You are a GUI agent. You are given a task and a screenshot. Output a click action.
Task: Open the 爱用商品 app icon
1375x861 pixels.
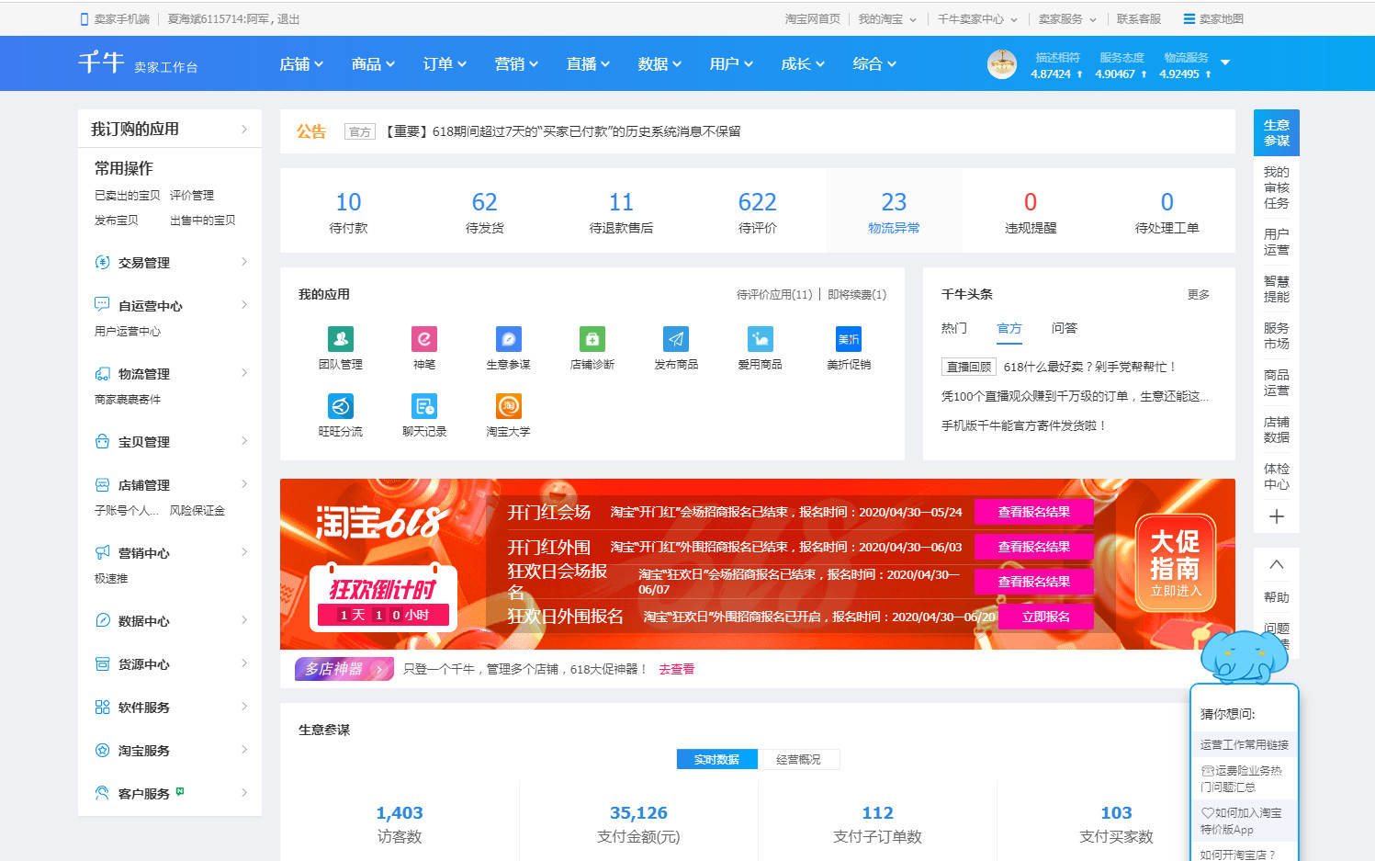[761, 339]
